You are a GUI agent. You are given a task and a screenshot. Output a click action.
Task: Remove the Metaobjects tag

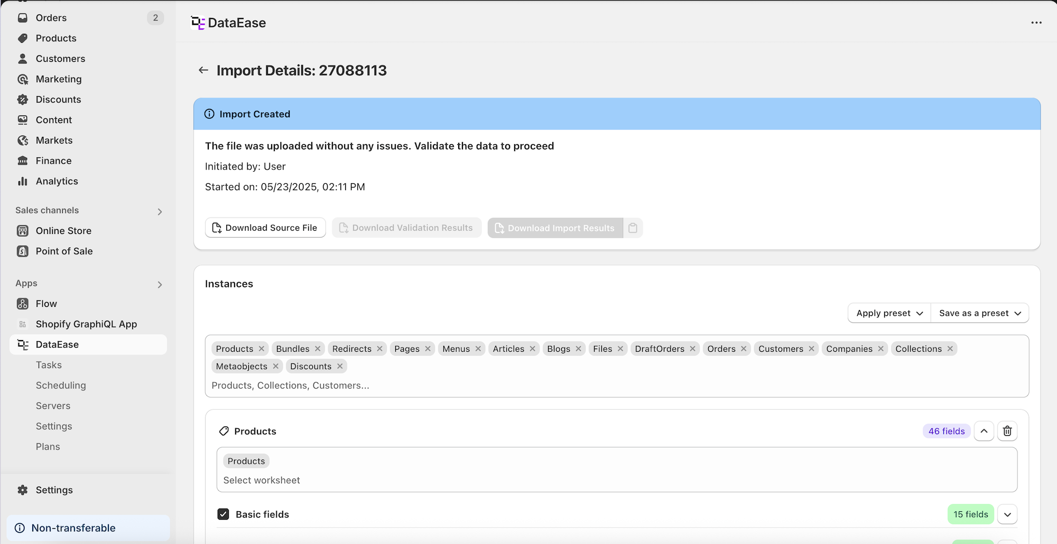point(275,366)
